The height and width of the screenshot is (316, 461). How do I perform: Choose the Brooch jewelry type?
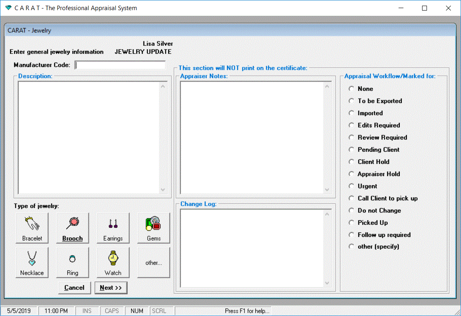[x=73, y=228]
